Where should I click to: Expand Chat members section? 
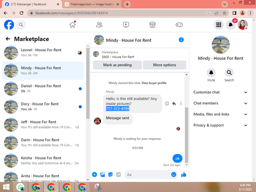click(220, 103)
